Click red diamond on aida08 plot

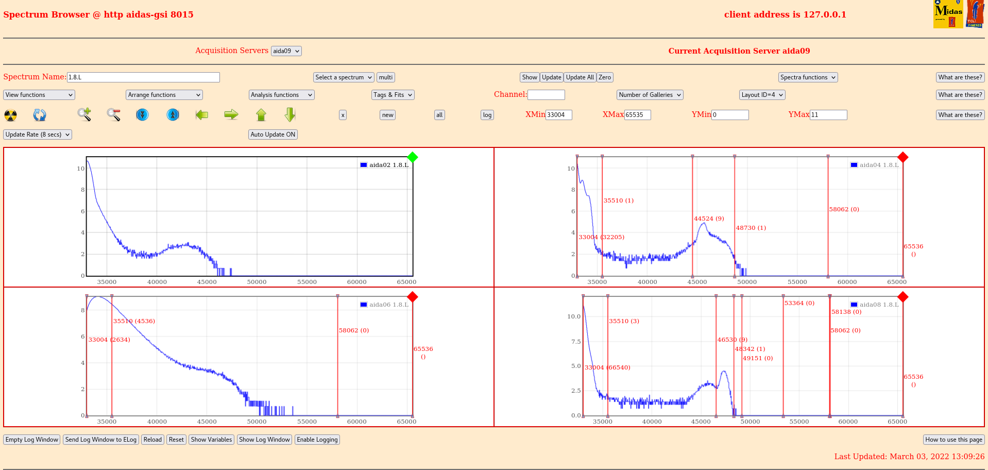(902, 297)
